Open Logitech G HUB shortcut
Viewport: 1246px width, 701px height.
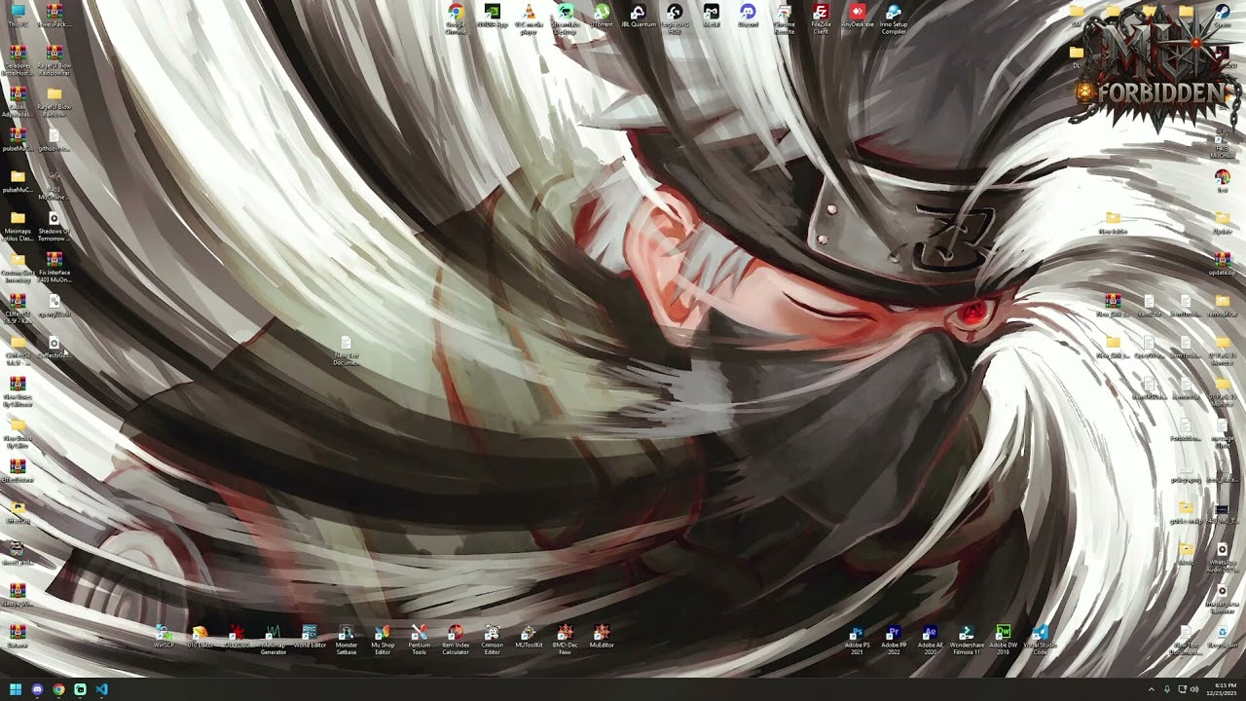675,18
